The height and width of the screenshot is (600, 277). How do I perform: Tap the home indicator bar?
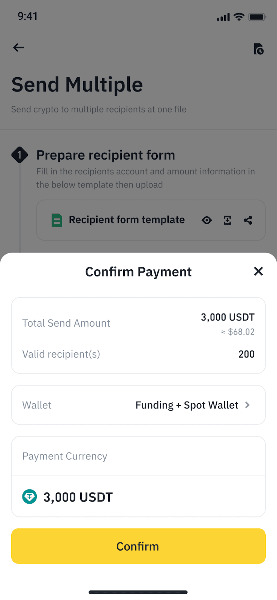point(138,592)
